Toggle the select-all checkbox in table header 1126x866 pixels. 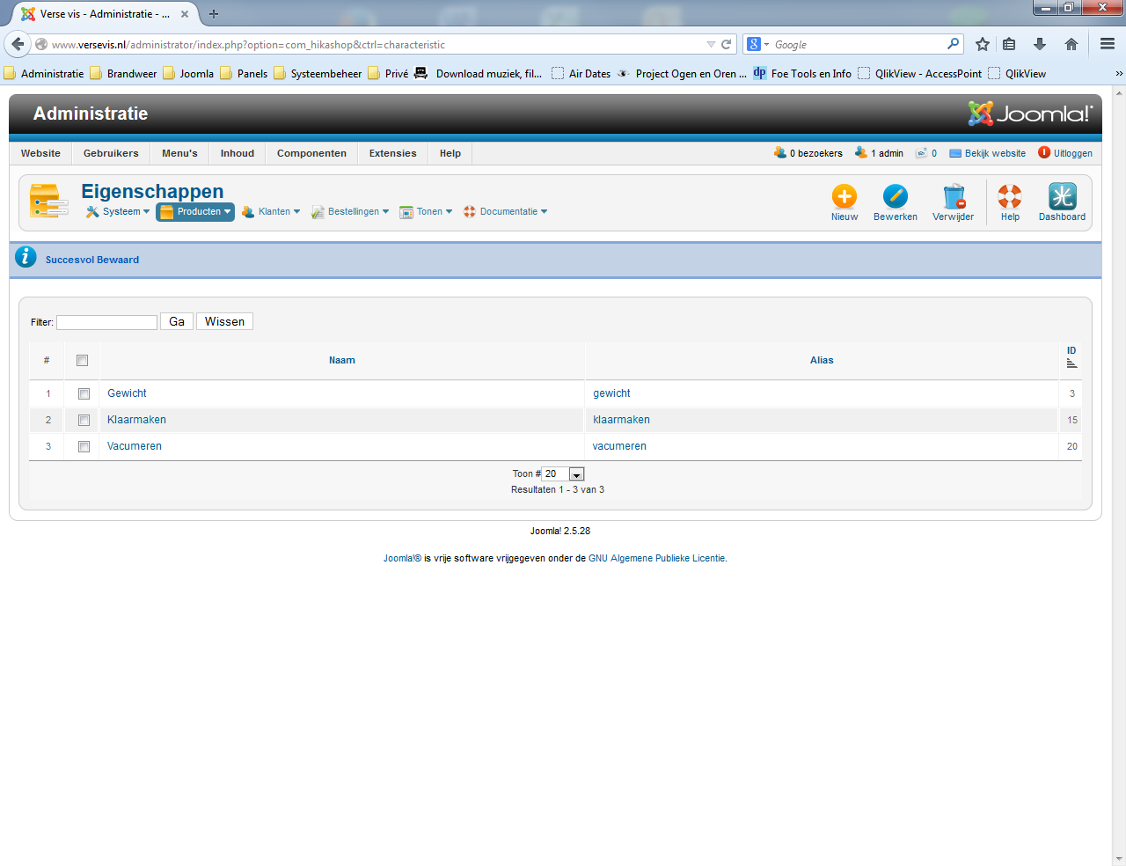tap(83, 360)
